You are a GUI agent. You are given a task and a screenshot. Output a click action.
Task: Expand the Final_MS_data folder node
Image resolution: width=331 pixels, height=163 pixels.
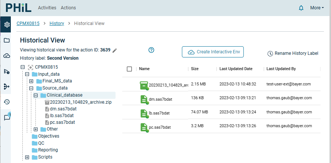tap(31, 81)
